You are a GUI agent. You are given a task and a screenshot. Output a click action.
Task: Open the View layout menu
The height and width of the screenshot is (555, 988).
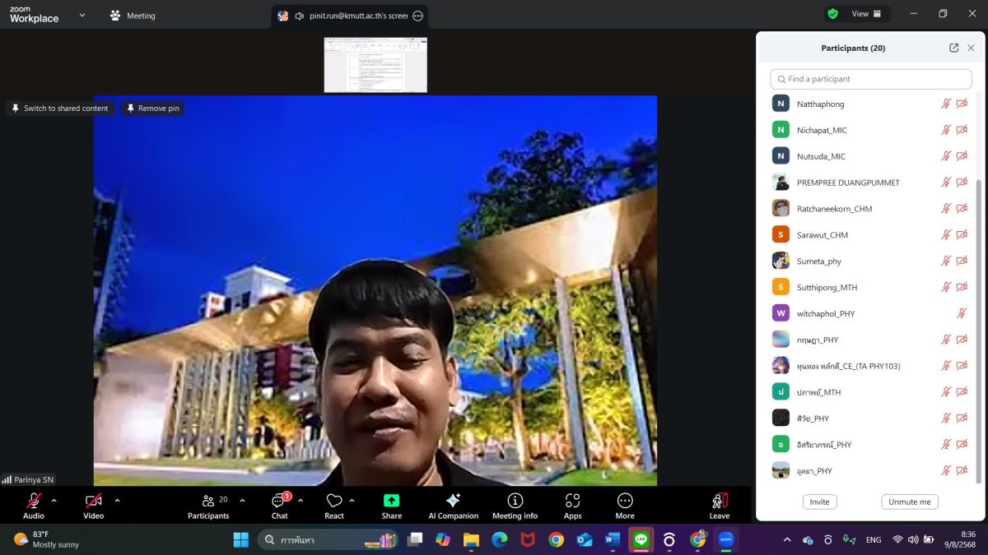coord(866,14)
